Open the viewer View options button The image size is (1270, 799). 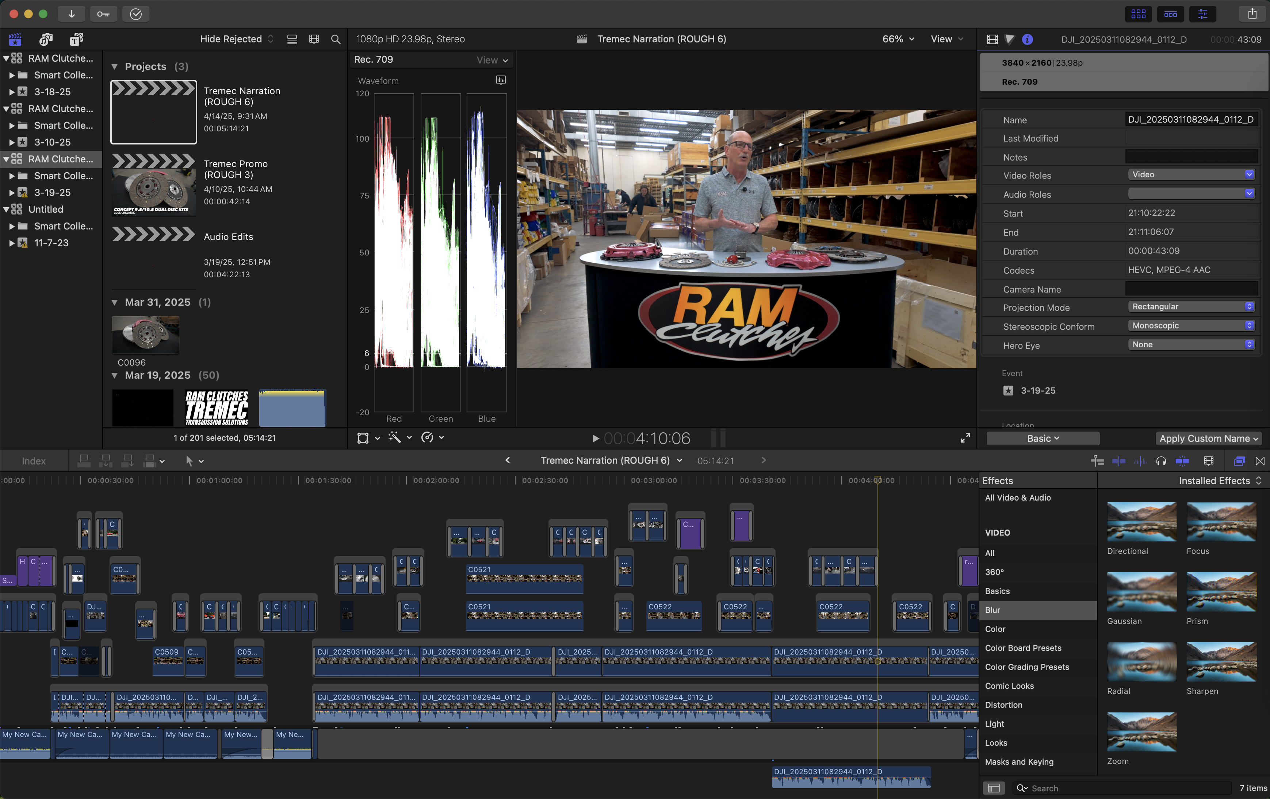pyautogui.click(x=947, y=39)
